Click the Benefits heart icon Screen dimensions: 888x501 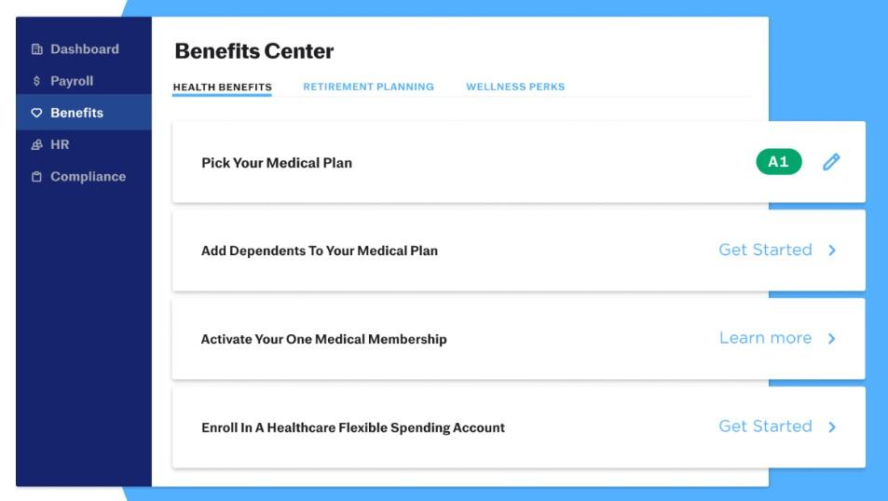[37, 113]
